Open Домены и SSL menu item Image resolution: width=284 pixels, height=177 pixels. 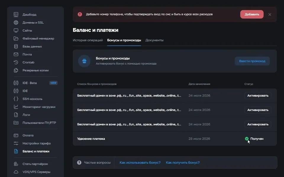(33, 22)
